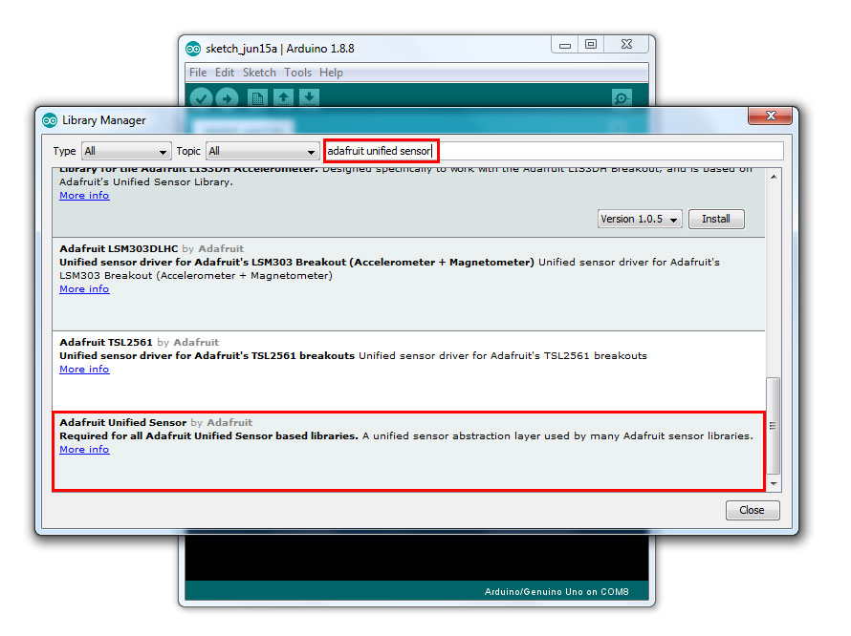This screenshot has width=851, height=636.
Task: Minimize the Arduino sketch window
Action: coord(565,45)
